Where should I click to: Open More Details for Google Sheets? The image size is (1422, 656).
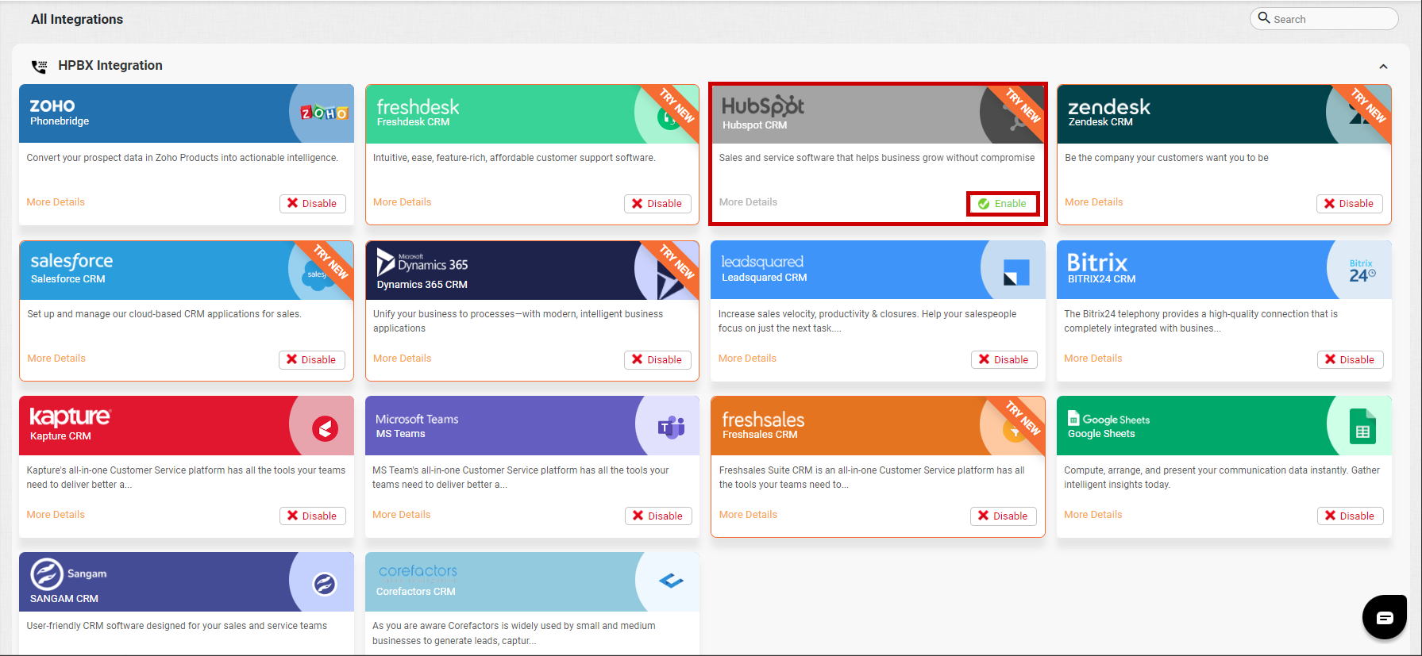coord(1093,515)
